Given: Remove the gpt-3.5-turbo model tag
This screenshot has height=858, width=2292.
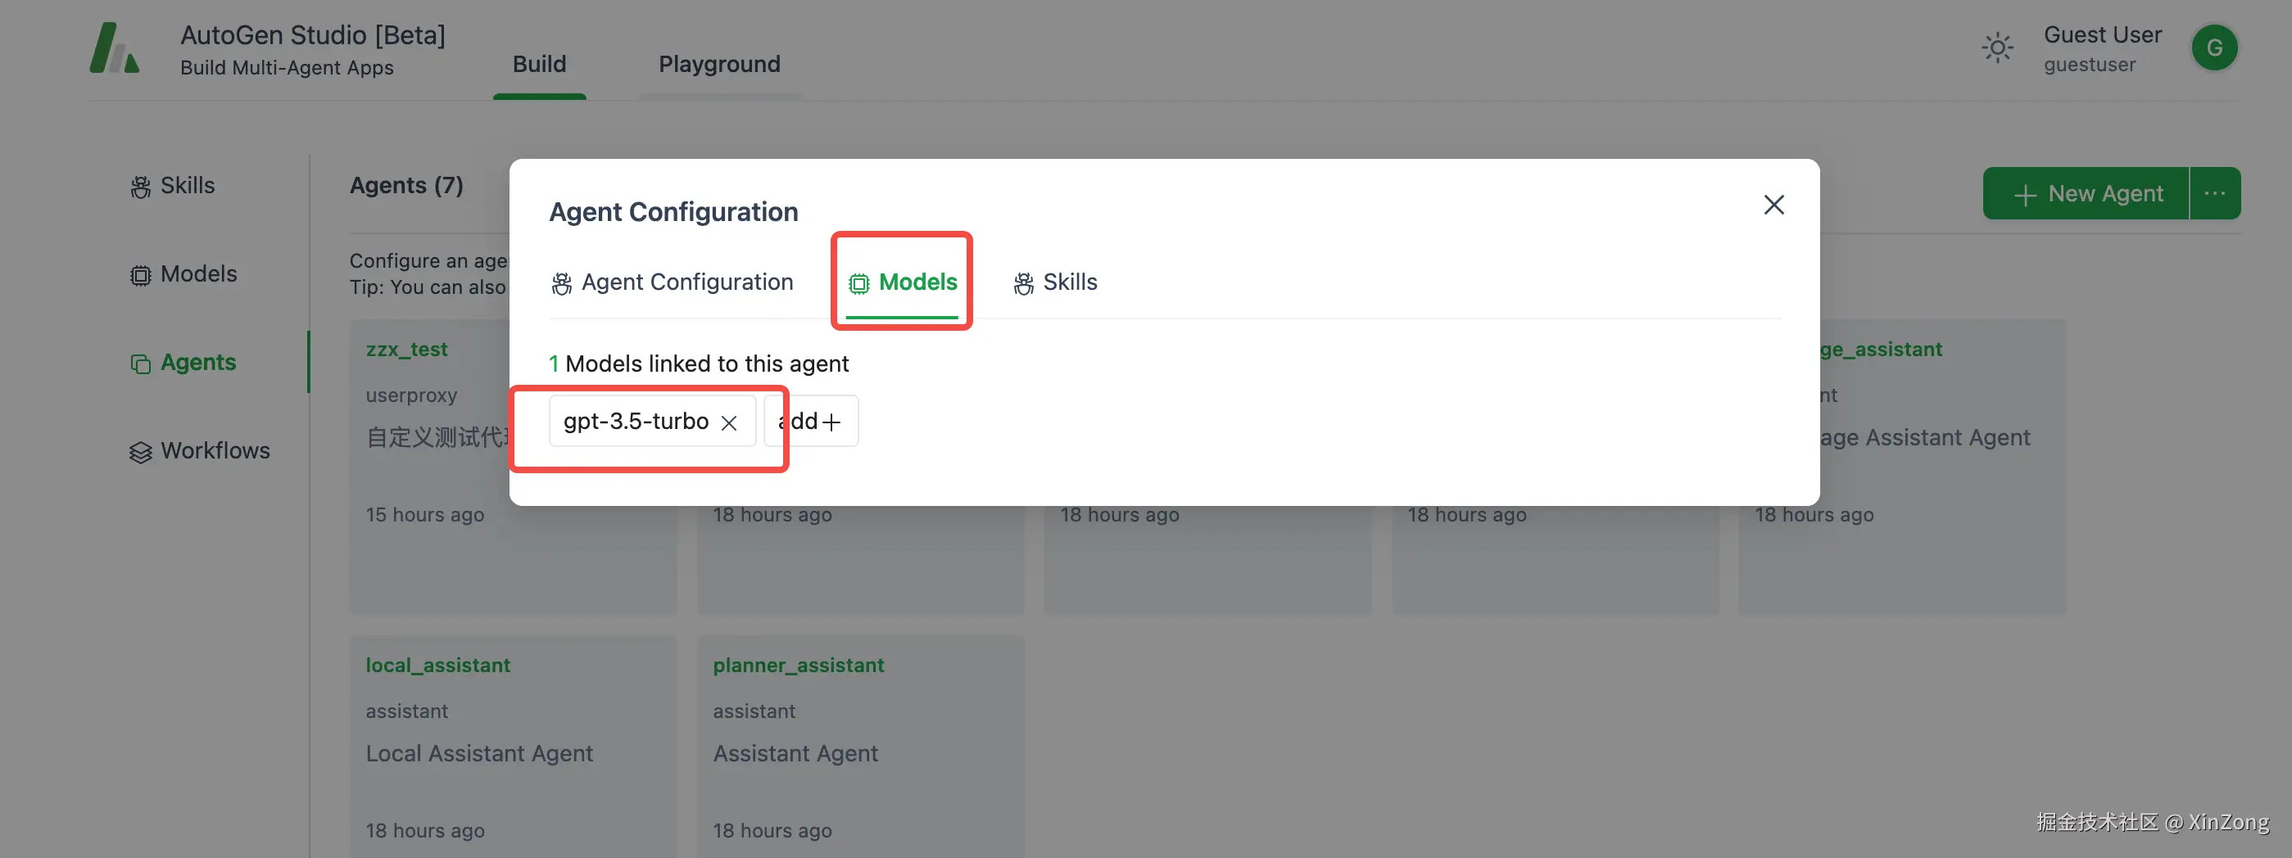Looking at the screenshot, I should pos(729,422).
